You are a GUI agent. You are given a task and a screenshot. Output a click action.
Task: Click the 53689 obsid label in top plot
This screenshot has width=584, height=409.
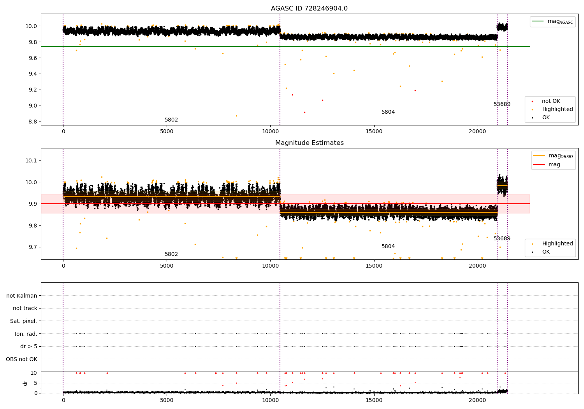coord(502,104)
